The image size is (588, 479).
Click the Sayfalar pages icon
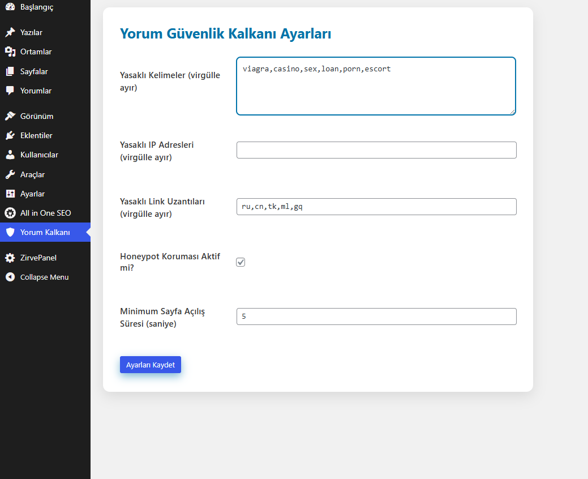pos(10,71)
